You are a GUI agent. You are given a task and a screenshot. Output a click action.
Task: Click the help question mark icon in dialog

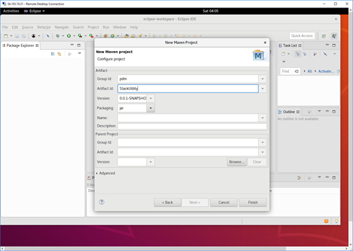coord(101,202)
